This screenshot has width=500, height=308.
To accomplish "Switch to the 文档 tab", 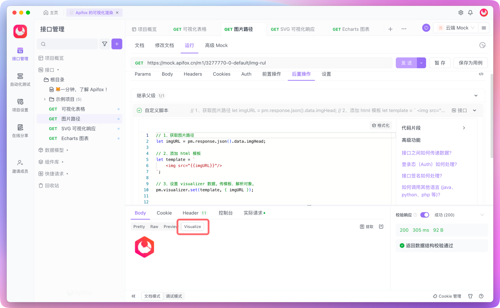I will 139,45.
